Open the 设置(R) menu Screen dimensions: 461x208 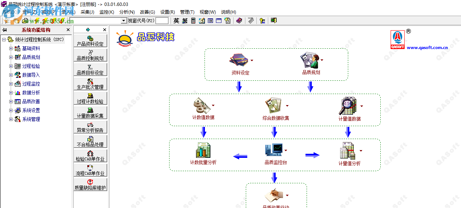[167, 12]
